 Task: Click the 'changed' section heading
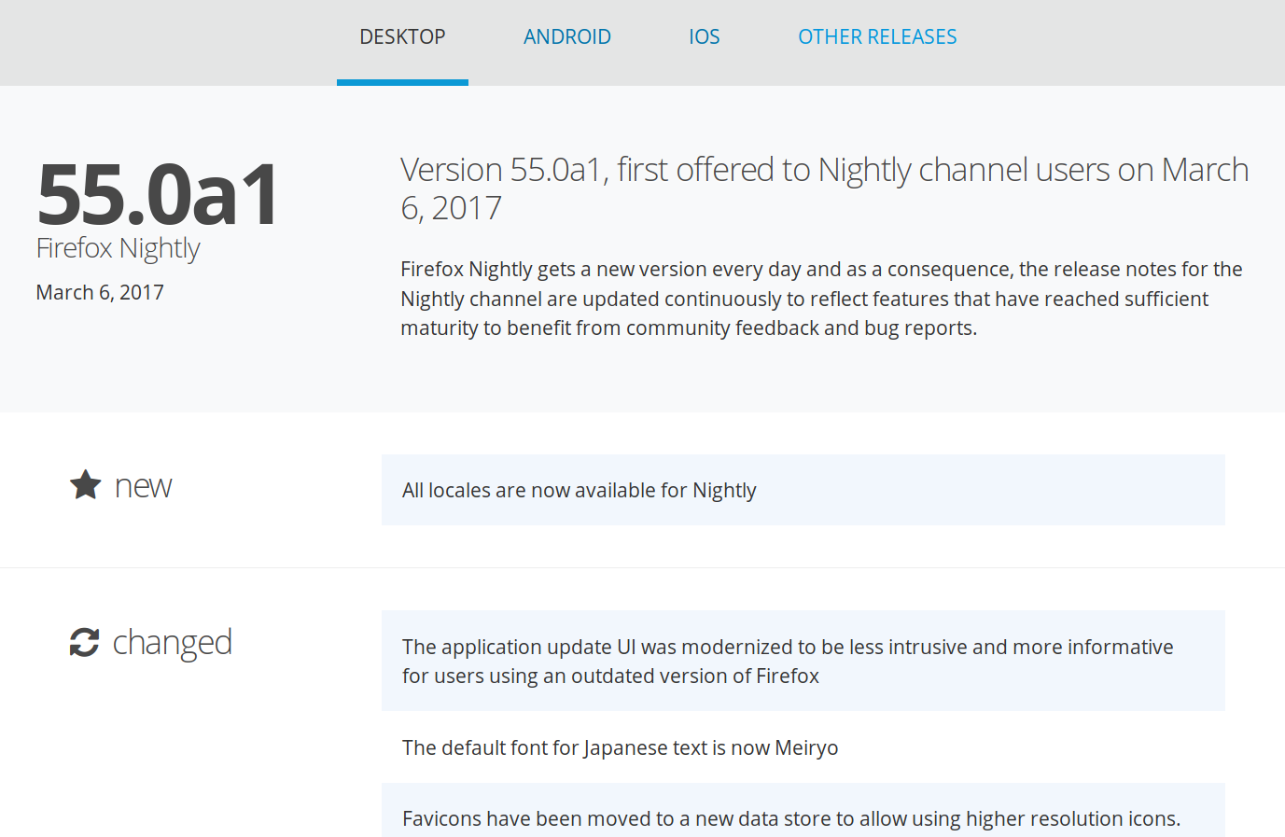(x=172, y=643)
